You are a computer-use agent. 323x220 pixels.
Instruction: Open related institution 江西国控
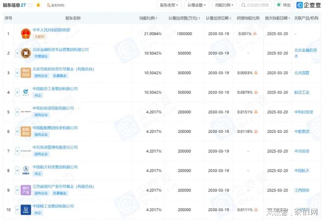point(302,190)
